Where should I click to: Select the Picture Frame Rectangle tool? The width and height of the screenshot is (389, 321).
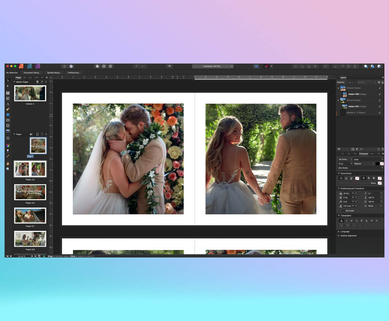click(8, 120)
